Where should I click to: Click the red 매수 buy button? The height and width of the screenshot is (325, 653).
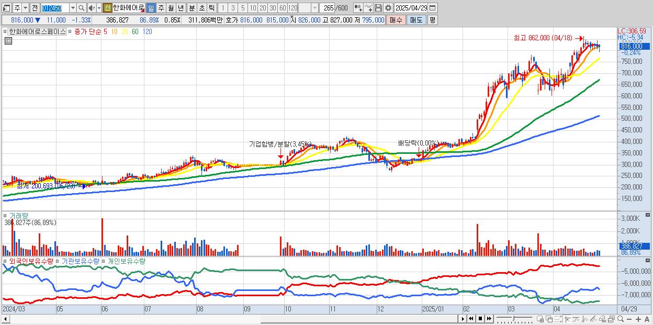[x=396, y=20]
